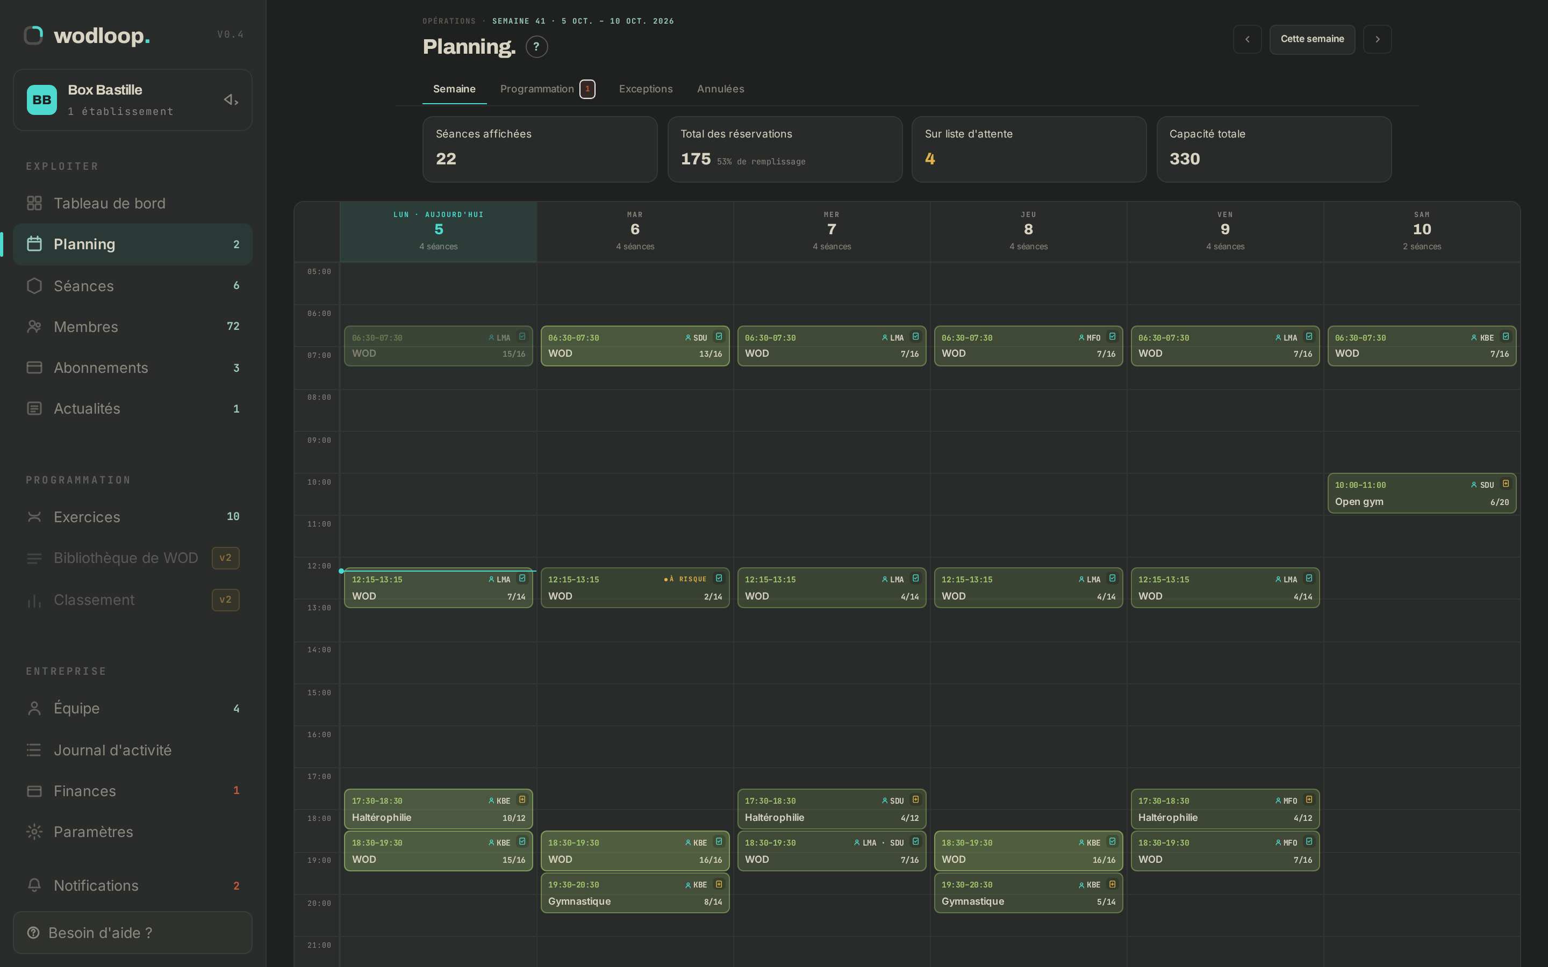Click the Capacité totale stat card
Screen dimensions: 1548x967
1273,149
